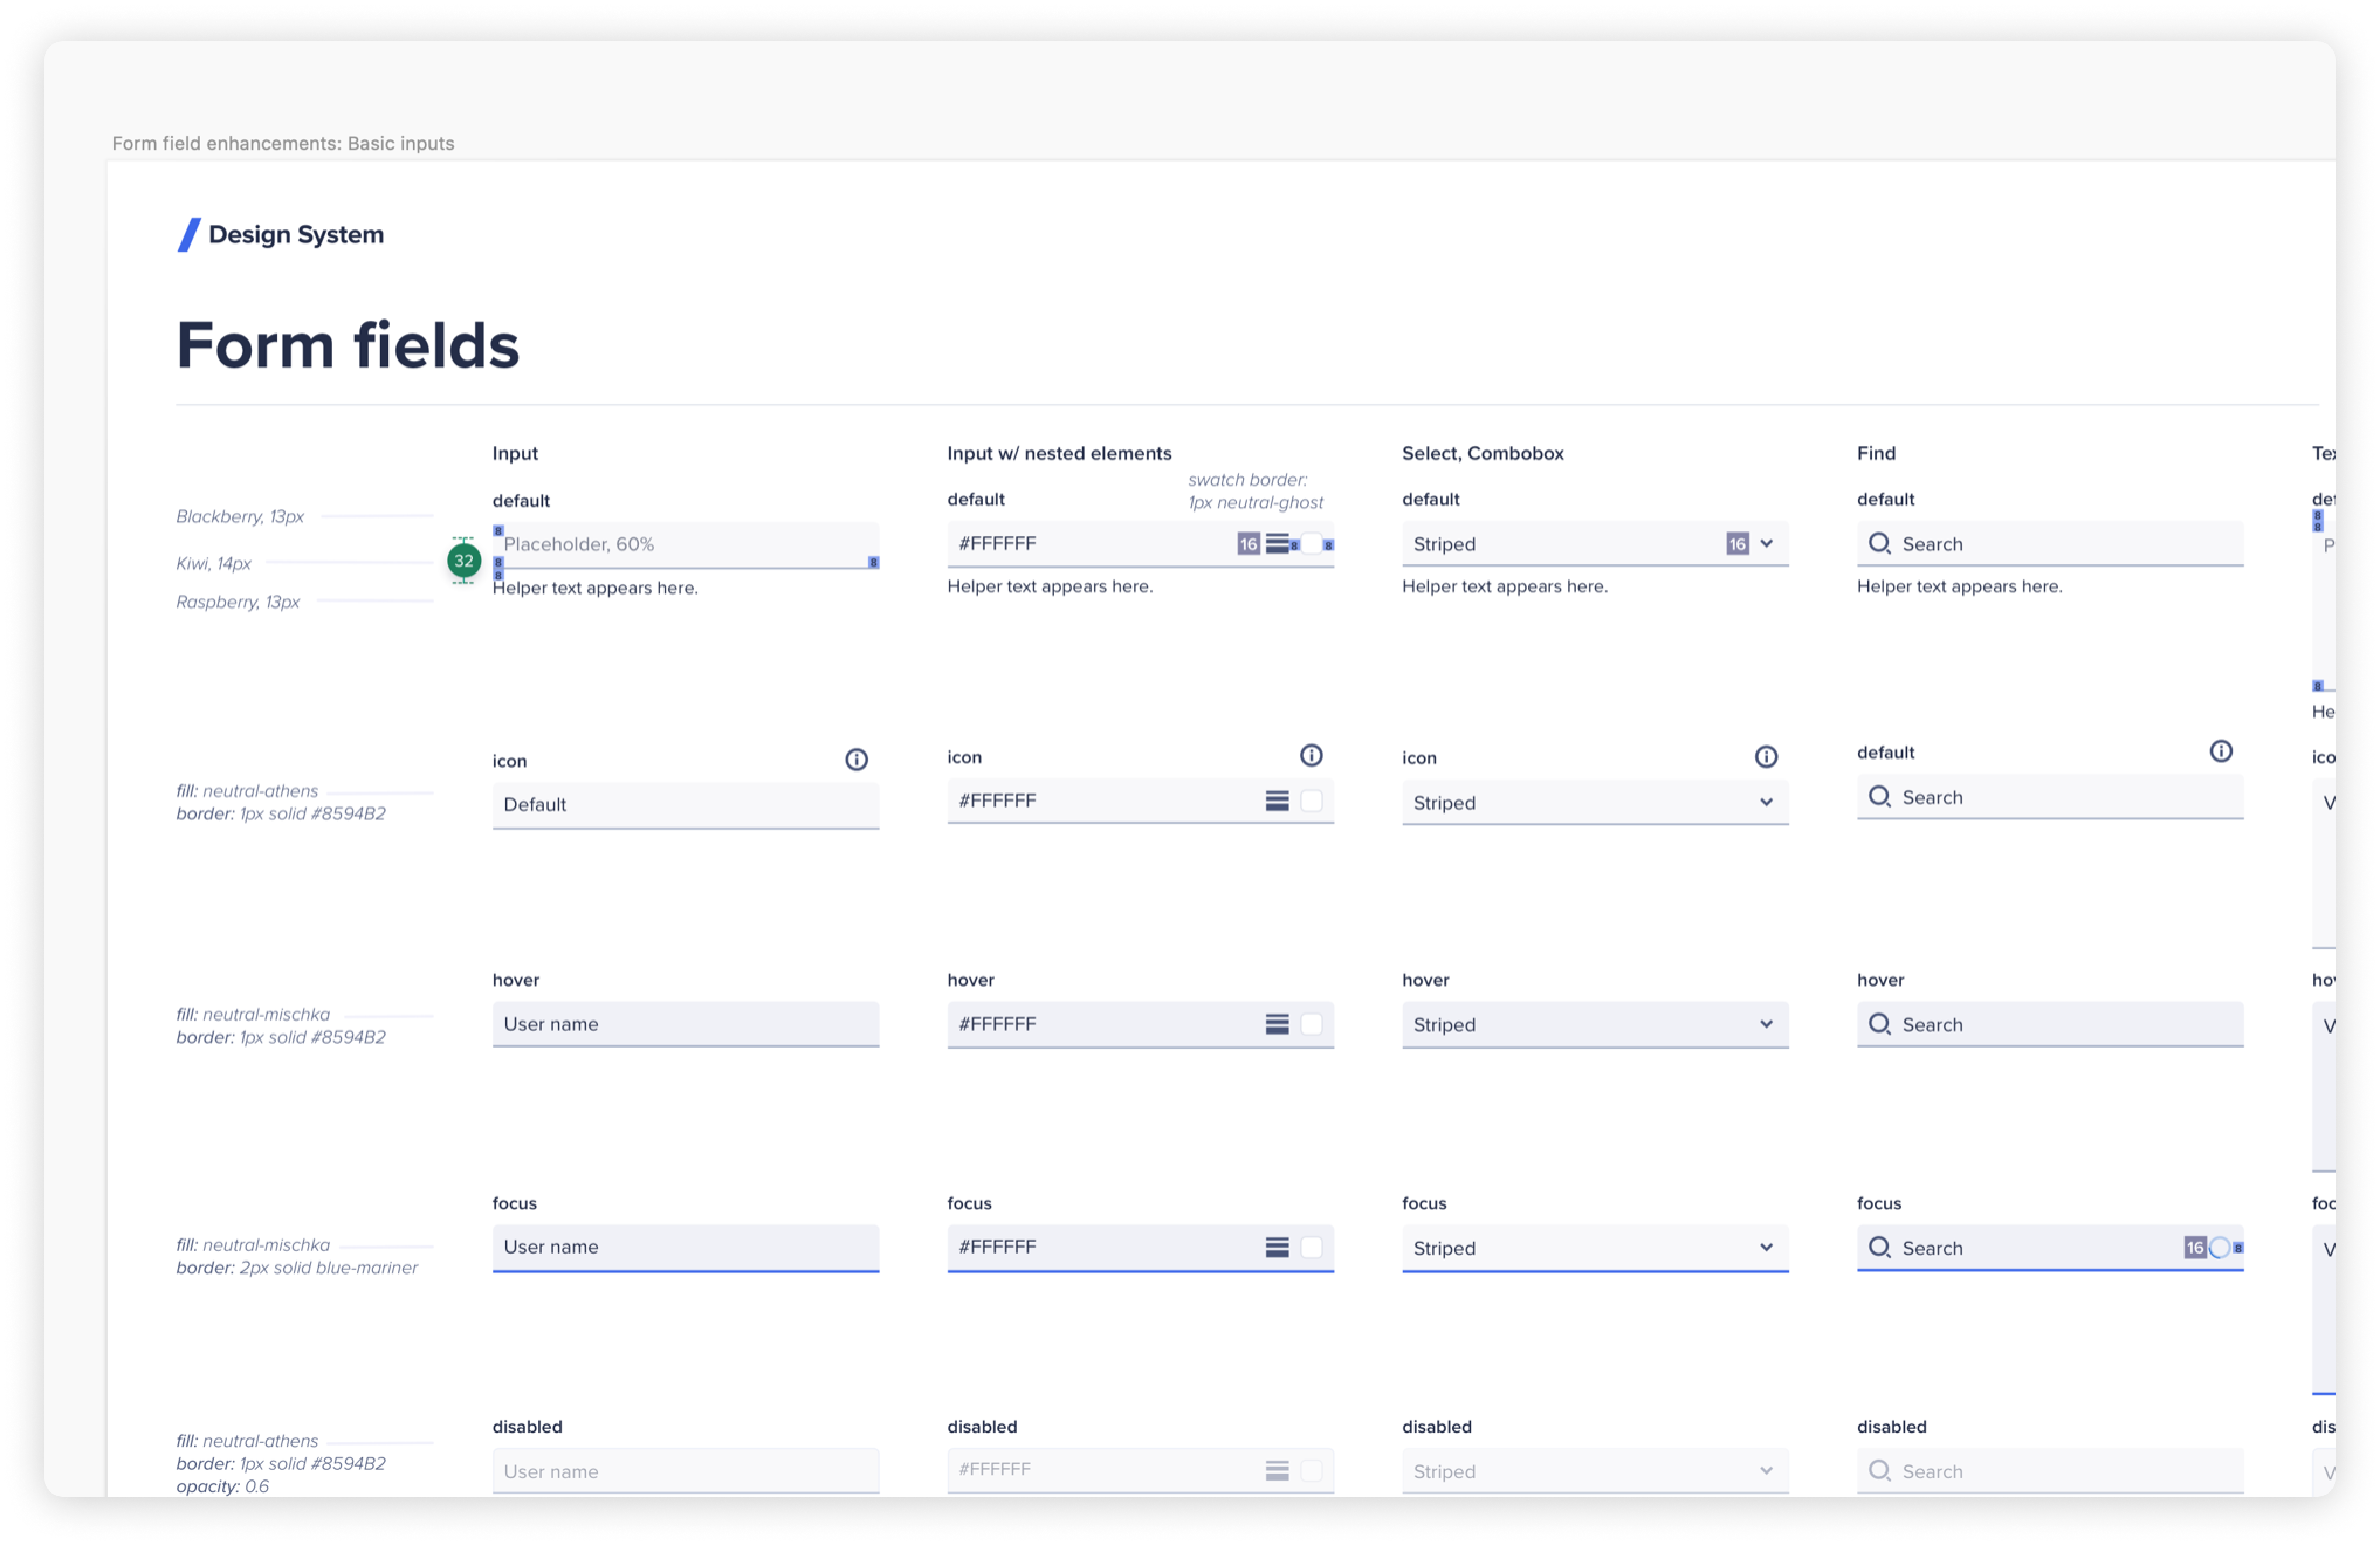This screenshot has height=1545, width=2380.
Task: Click info icon above nested elements icon field
Action: (1311, 755)
